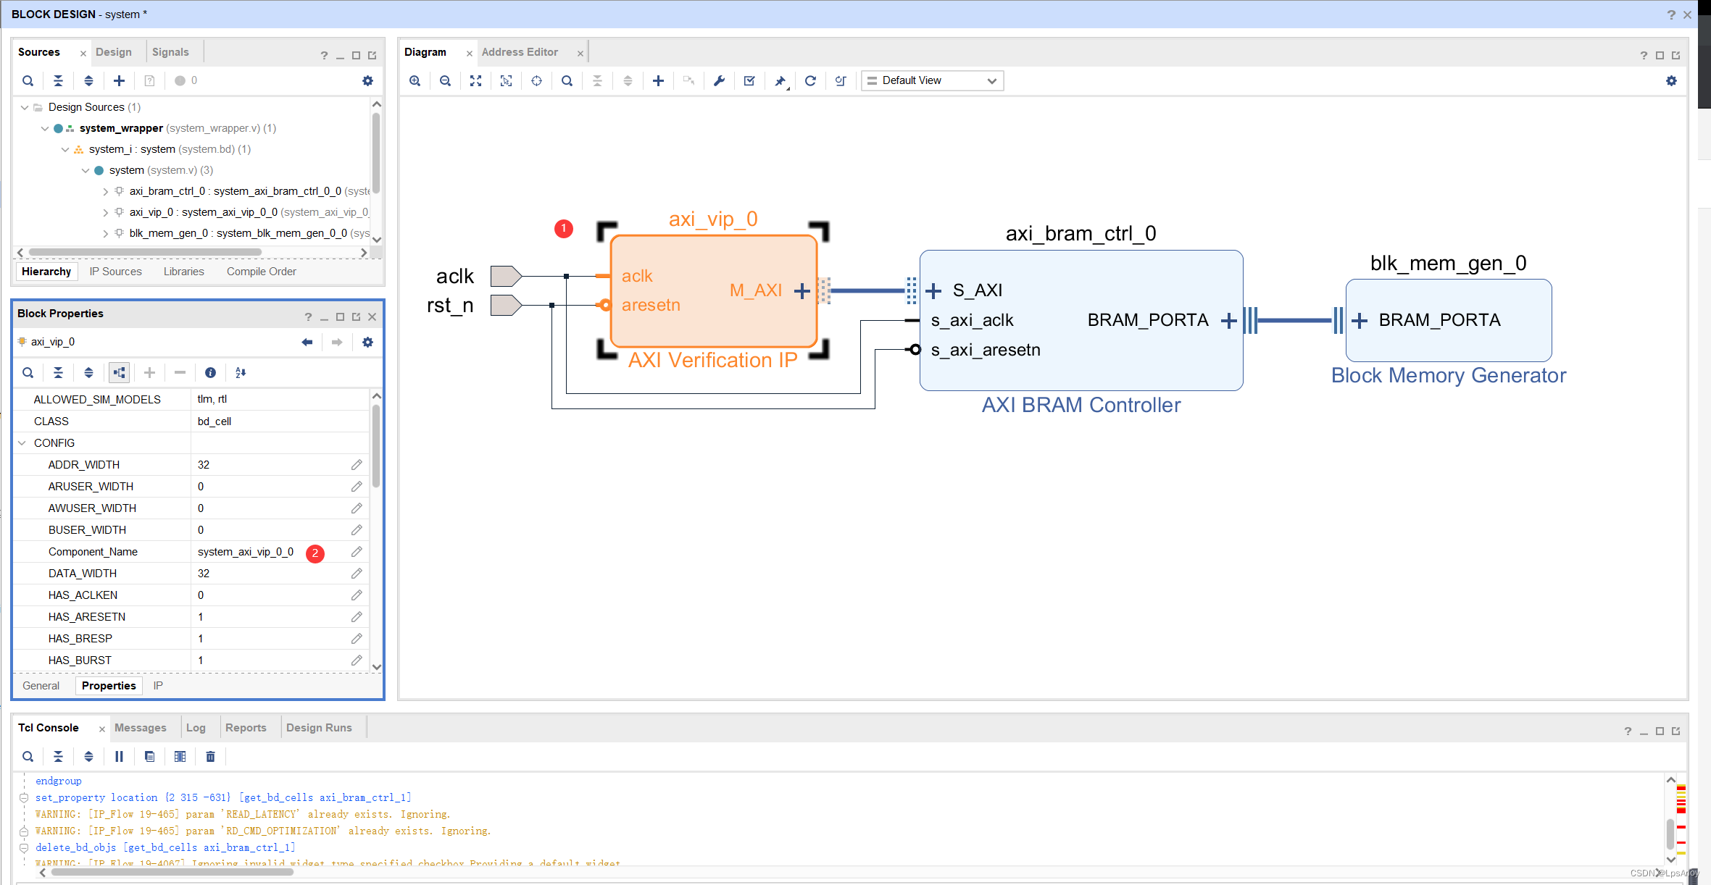Open diagram settings gear icon
This screenshot has width=1711, height=885.
coord(1671,80)
